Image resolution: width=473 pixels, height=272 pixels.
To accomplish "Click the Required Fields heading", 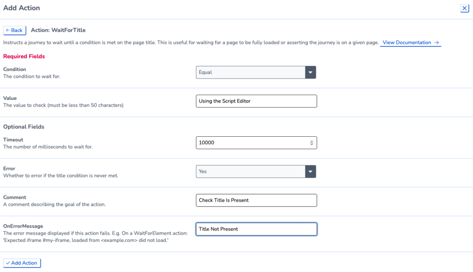I will coord(24,56).
